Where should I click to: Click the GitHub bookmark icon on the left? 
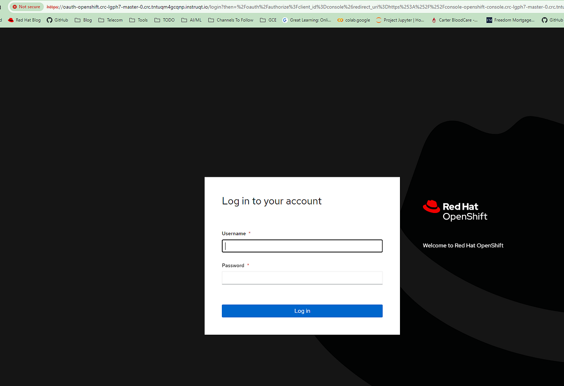point(48,20)
